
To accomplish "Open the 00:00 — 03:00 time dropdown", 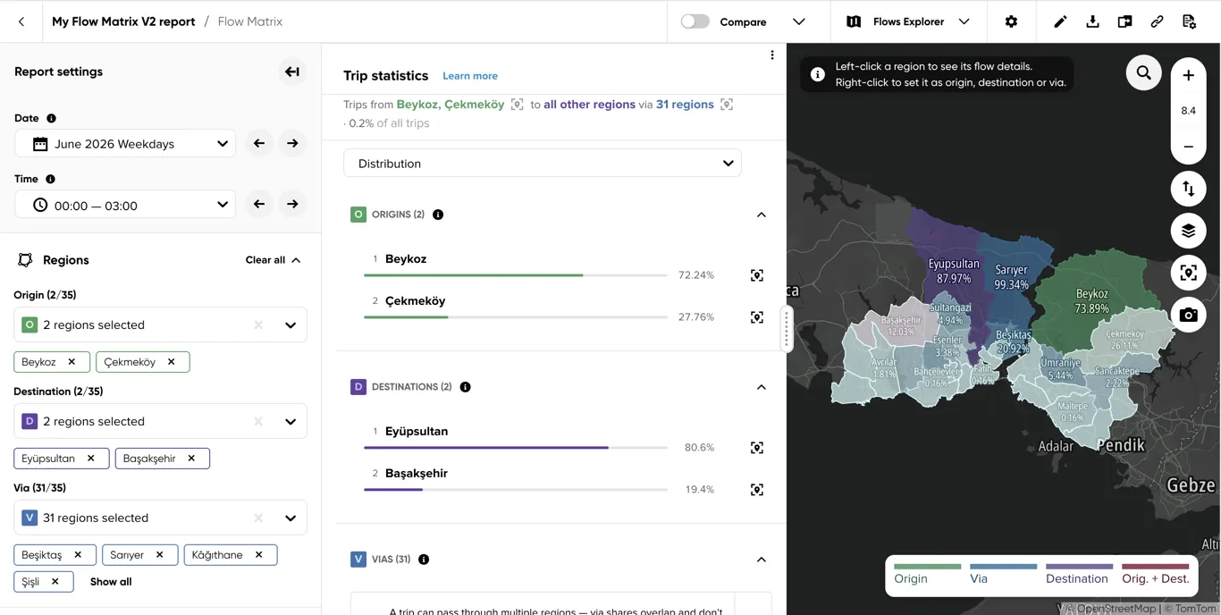I will point(125,205).
